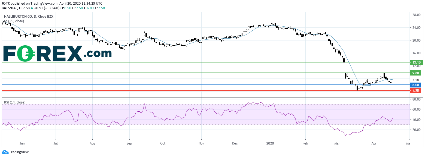This screenshot has height=157, width=425.
Task: Click the Mar label on time axis
Action: tap(337, 143)
